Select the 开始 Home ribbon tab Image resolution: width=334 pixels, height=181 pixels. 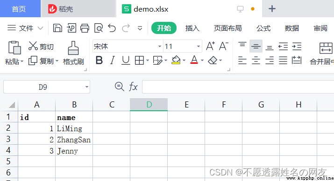pos(164,28)
